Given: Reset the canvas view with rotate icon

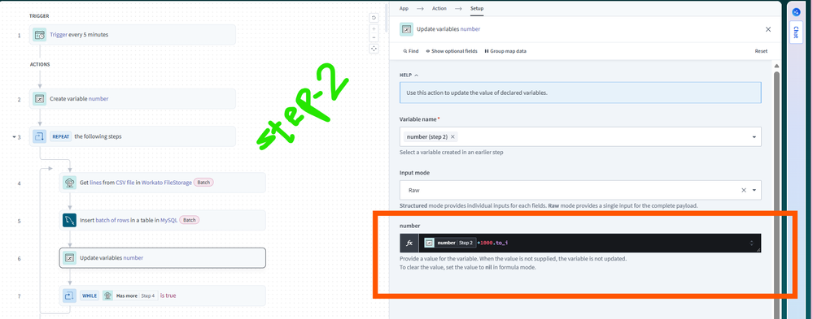Looking at the screenshot, I should tap(374, 18).
